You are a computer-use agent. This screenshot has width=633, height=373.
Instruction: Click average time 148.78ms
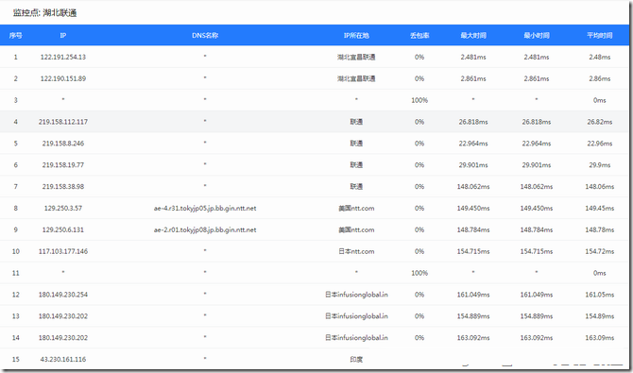[x=600, y=229]
